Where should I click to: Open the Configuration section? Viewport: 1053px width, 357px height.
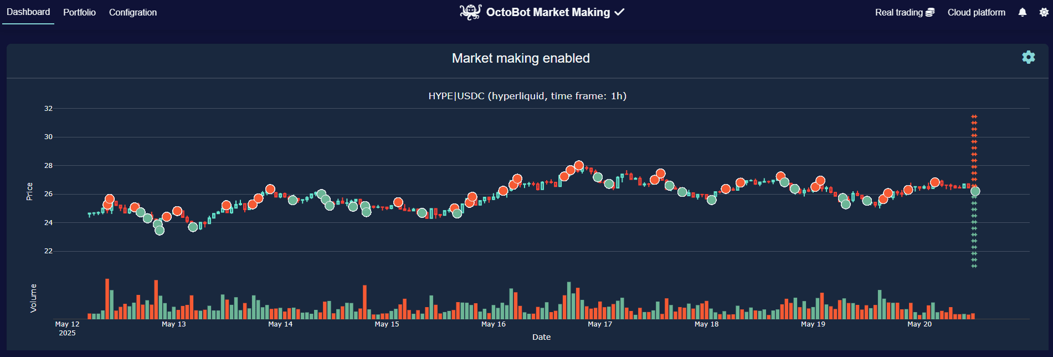click(x=132, y=12)
